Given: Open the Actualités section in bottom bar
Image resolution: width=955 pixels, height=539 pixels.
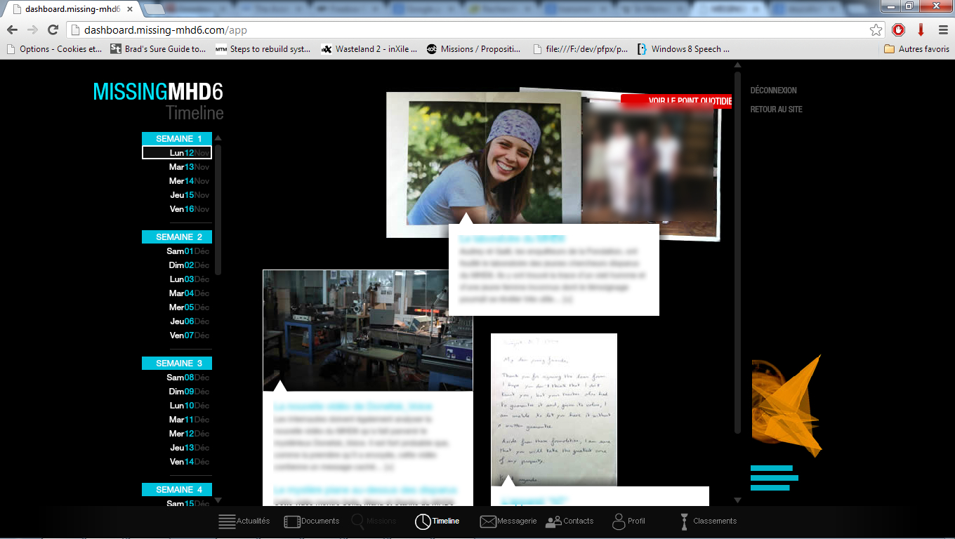Looking at the screenshot, I should click(244, 521).
